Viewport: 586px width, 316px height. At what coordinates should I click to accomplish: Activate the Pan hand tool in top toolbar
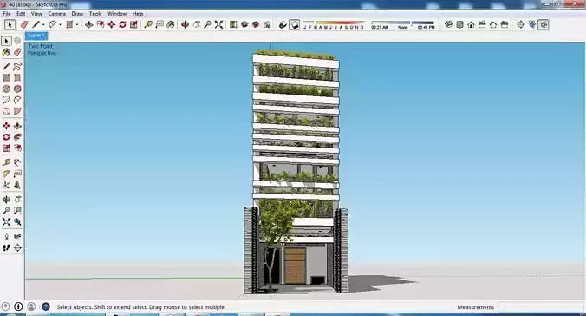(x=196, y=24)
